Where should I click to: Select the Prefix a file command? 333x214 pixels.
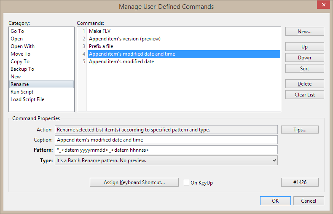(101, 46)
